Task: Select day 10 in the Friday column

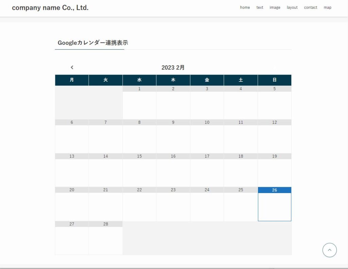Action: point(207,136)
